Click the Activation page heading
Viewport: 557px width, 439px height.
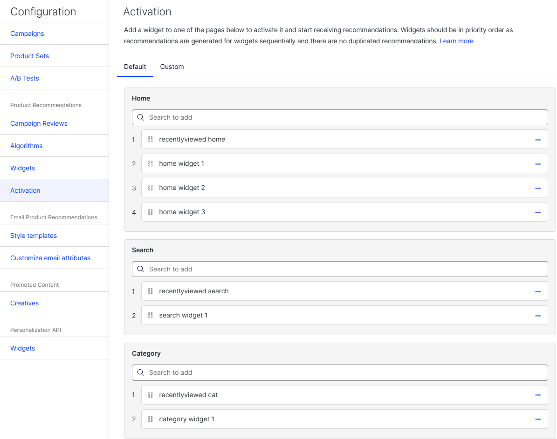coord(147,12)
